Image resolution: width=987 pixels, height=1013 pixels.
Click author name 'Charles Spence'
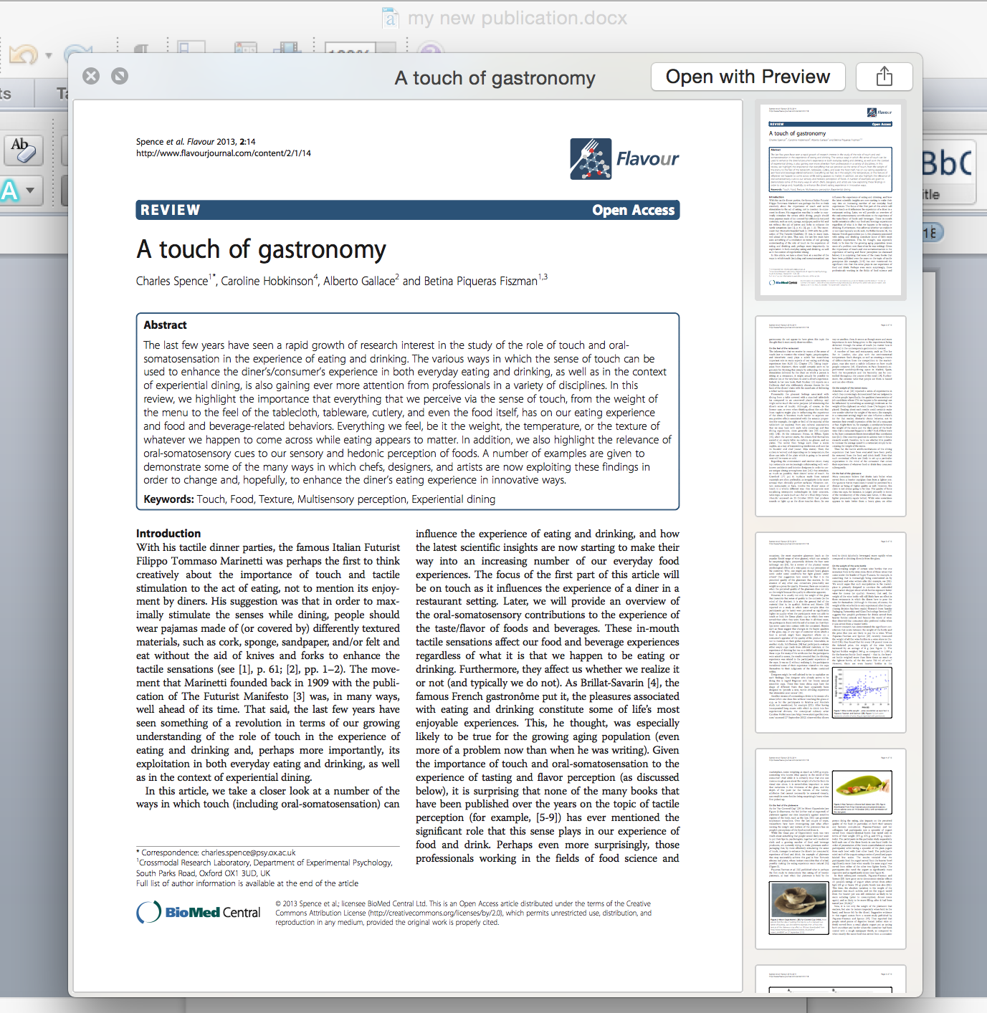172,281
